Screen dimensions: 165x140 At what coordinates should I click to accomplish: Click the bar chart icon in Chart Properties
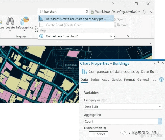pyautogui.click(x=84, y=71)
